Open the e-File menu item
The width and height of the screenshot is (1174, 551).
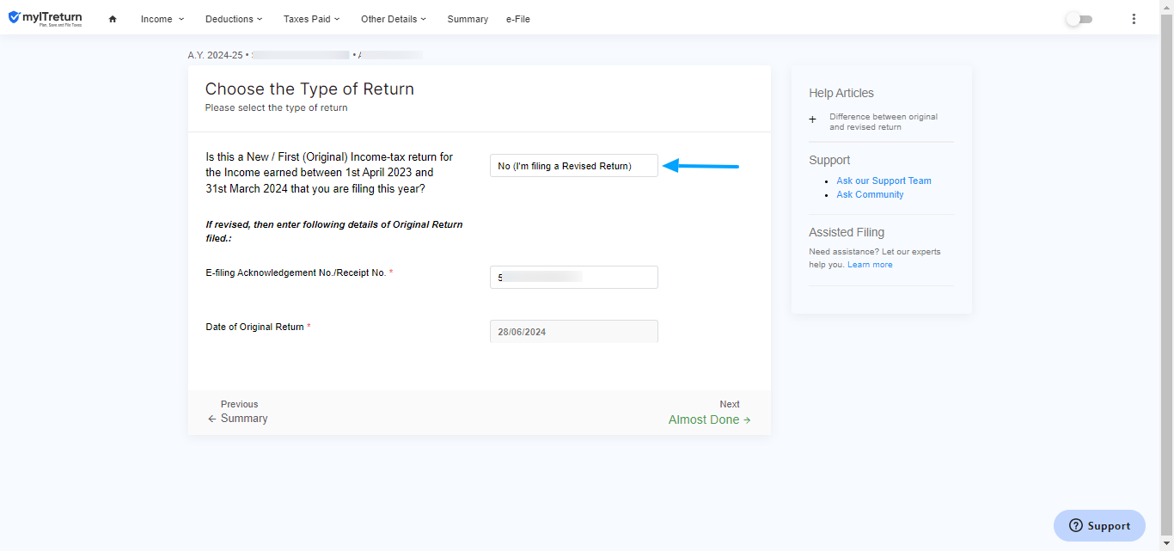(x=517, y=19)
